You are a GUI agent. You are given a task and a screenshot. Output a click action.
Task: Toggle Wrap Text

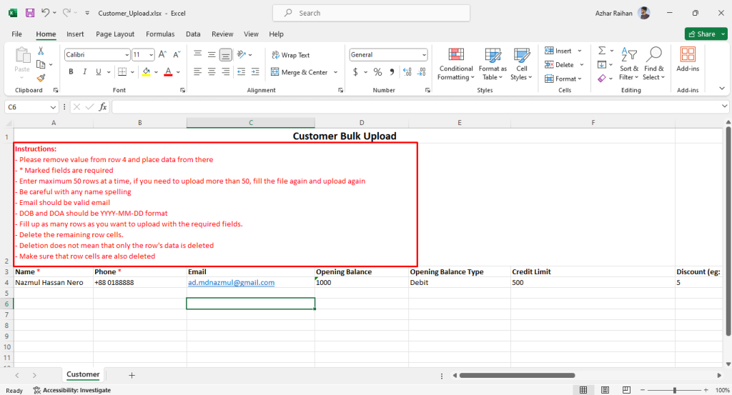290,55
